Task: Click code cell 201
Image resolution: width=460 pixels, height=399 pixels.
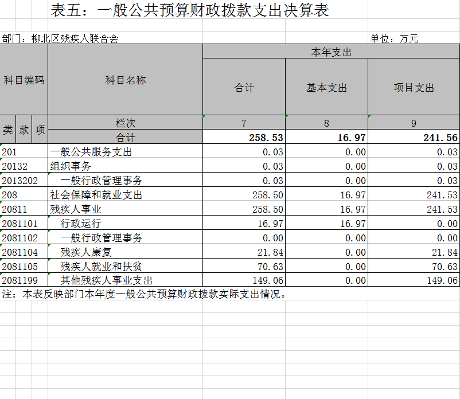Action: point(24,151)
